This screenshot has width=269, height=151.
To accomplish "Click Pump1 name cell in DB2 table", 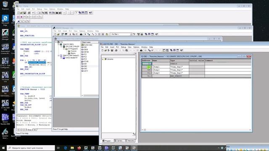I will (x=161, y=67).
